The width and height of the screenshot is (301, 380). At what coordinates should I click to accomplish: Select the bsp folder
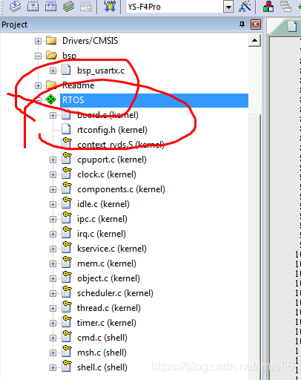pyautogui.click(x=69, y=56)
